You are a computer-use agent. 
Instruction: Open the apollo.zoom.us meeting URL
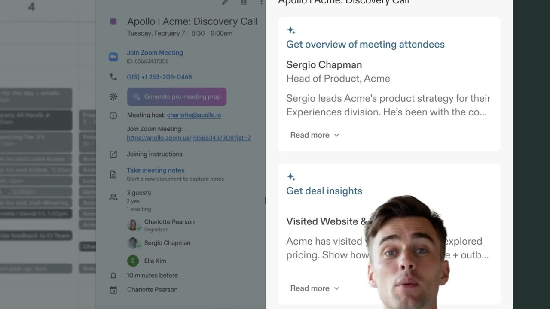coord(189,138)
